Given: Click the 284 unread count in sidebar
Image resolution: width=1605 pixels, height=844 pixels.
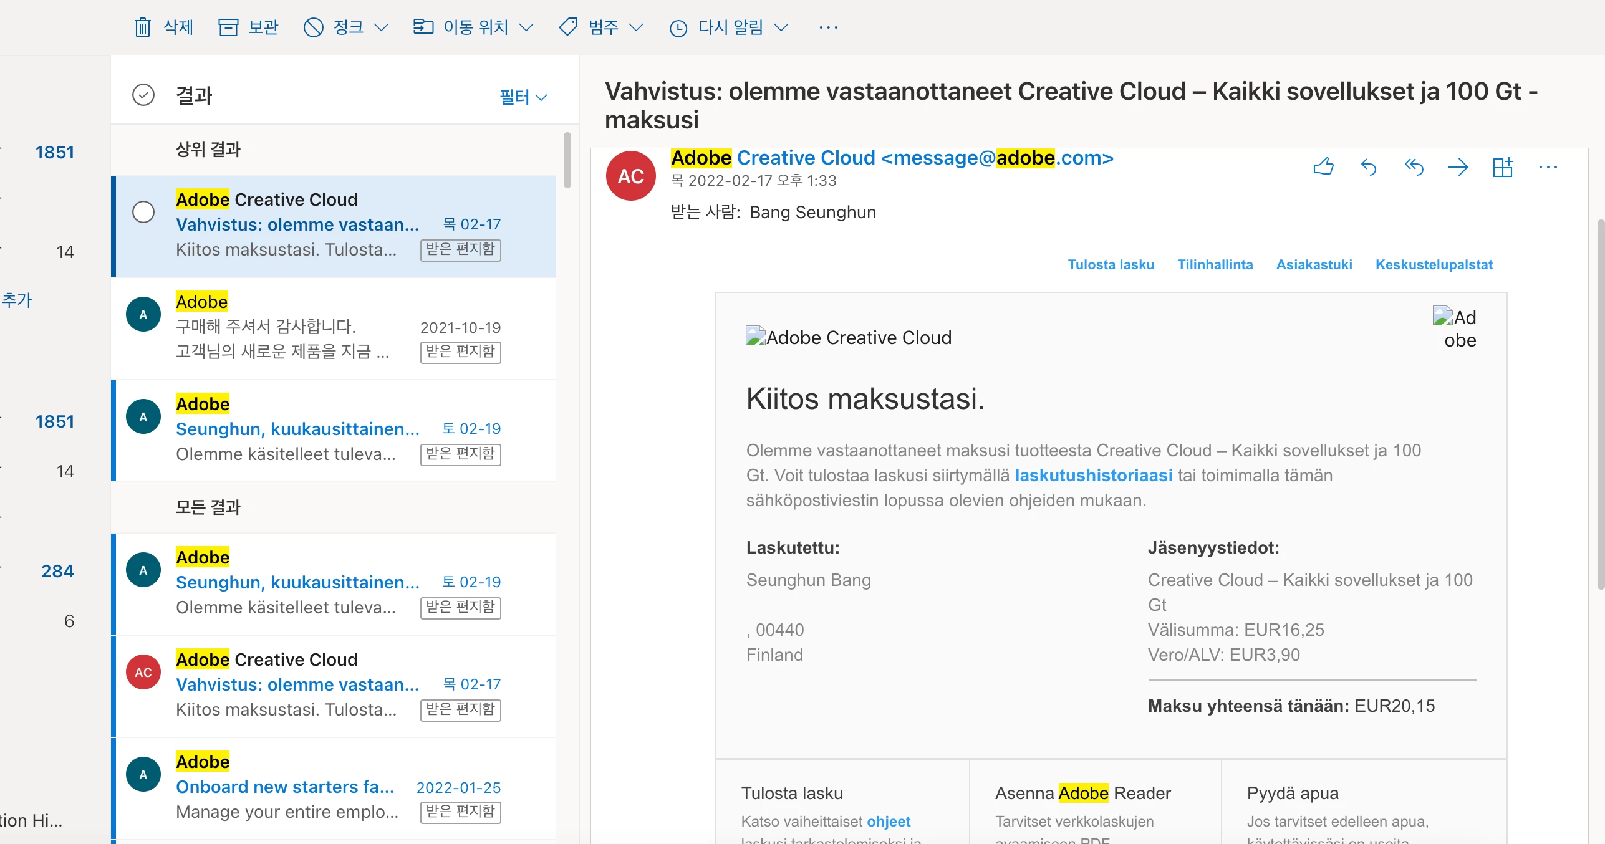Looking at the screenshot, I should pos(57,571).
